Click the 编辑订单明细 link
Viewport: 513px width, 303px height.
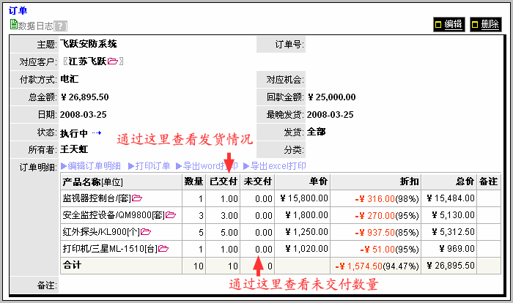(x=91, y=166)
